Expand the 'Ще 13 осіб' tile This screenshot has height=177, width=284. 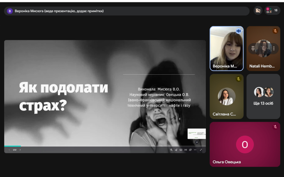tap(263, 96)
